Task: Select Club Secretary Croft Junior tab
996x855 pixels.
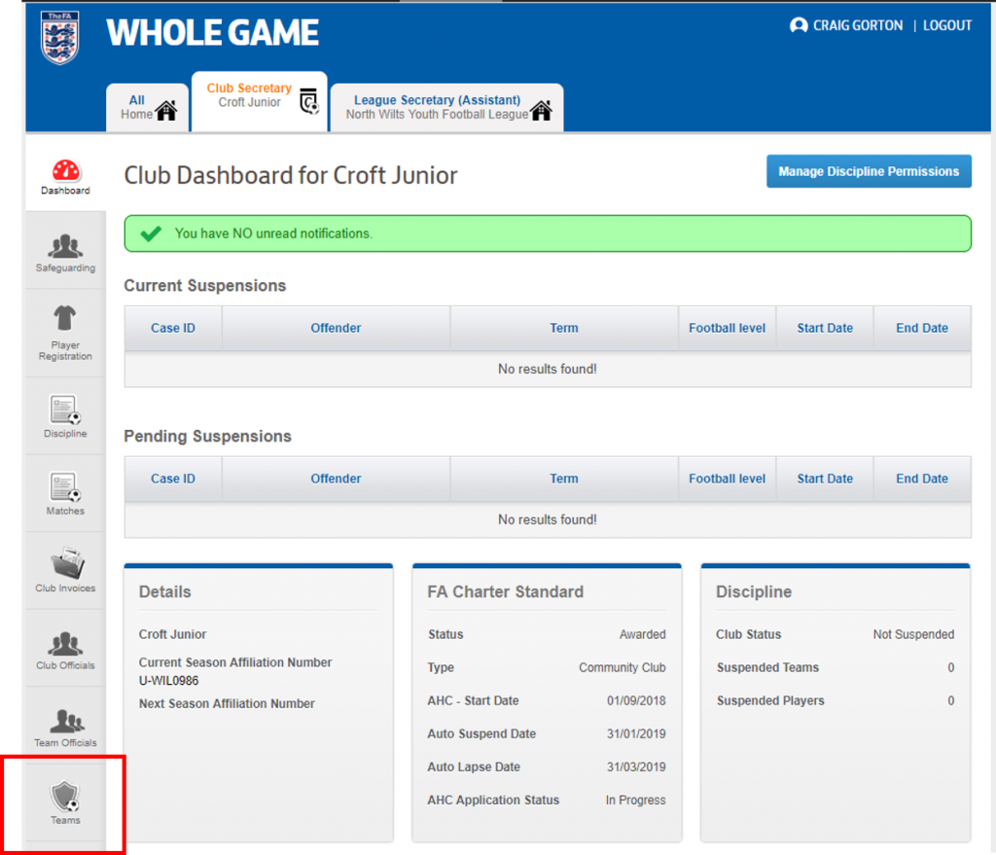Action: tap(259, 101)
